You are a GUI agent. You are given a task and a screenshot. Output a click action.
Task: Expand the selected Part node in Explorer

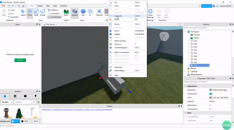[188, 65]
